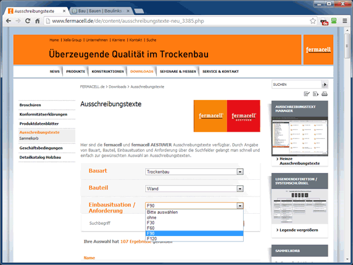353x265 pixels.
Task: Open the Karriere header link
Action: [x=118, y=40]
